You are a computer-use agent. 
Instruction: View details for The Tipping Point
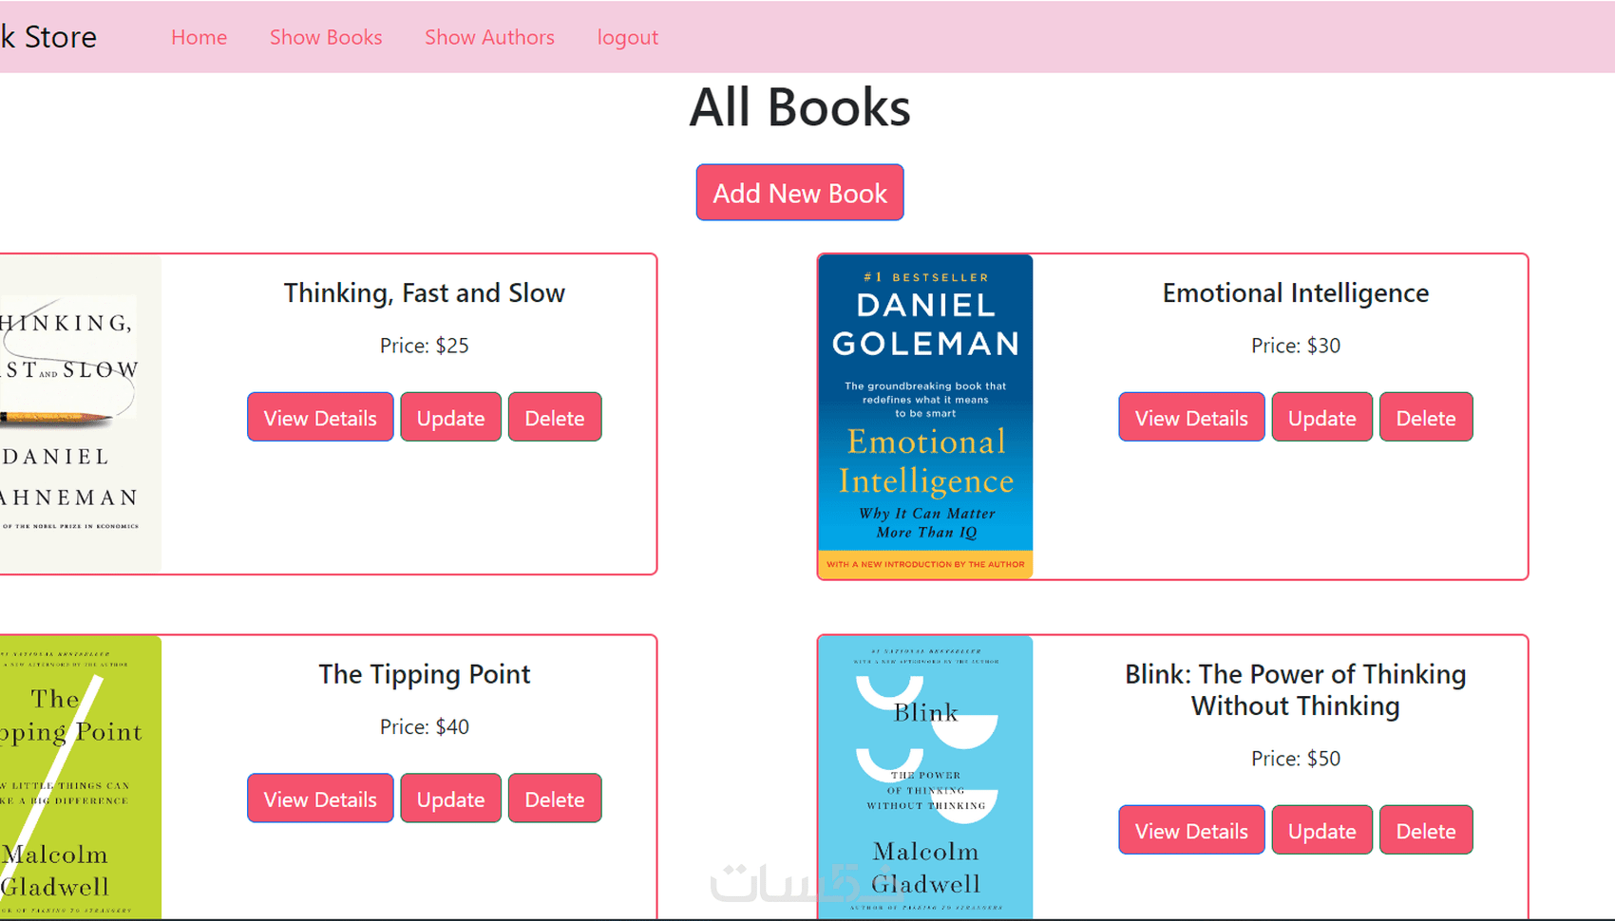(320, 799)
